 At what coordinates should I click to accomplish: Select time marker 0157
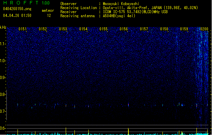click(144, 29)
